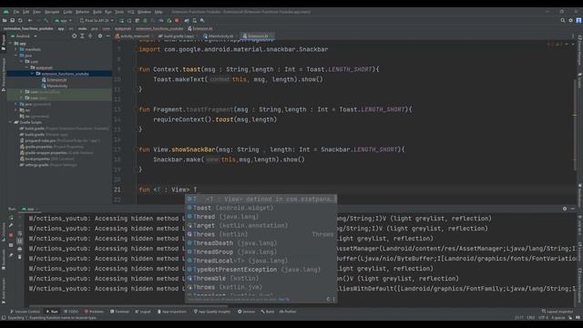Collapse the Gradle Scripts node
583x328 pixels.
(x=10, y=122)
